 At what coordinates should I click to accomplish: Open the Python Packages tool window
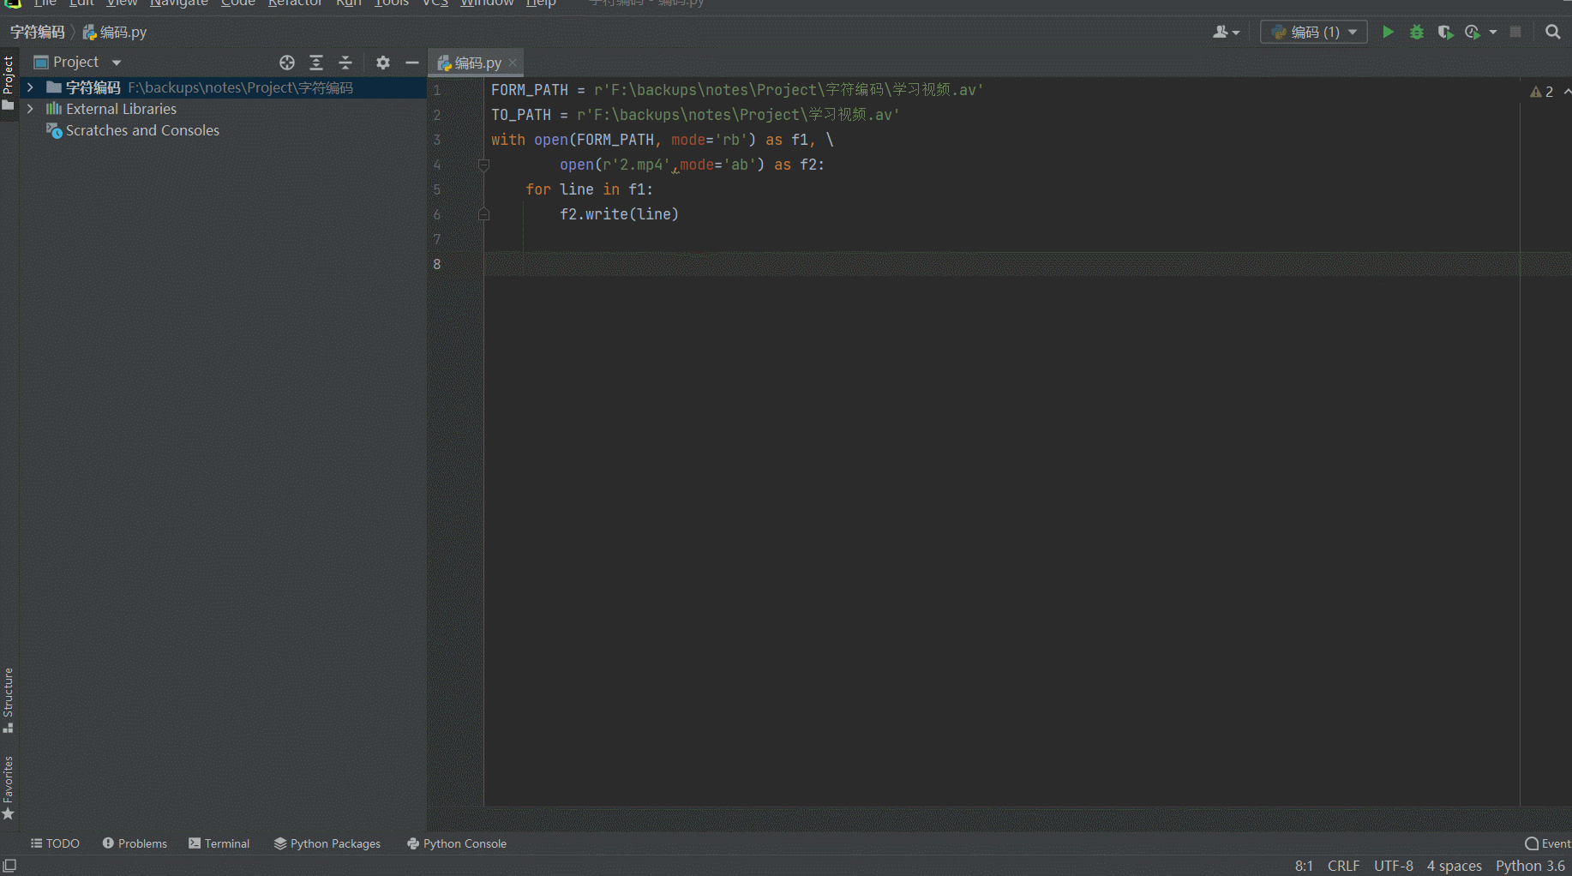(x=327, y=843)
